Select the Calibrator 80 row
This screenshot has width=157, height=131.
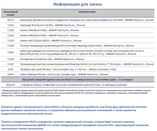click(x=78, y=59)
